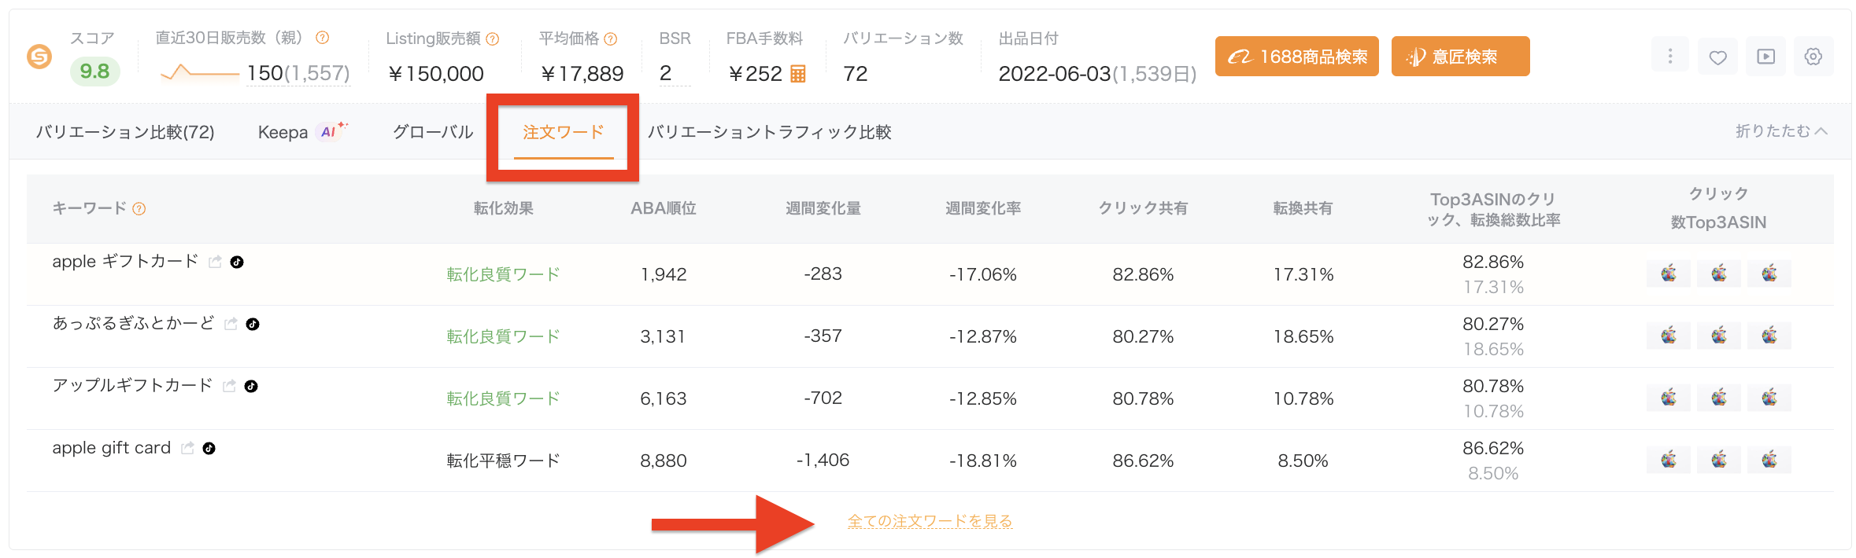Switch to the グローバル tab
The height and width of the screenshot is (558, 1856).
click(x=433, y=132)
